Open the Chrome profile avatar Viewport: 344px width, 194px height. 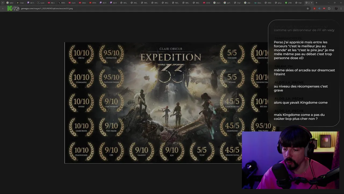336,8
